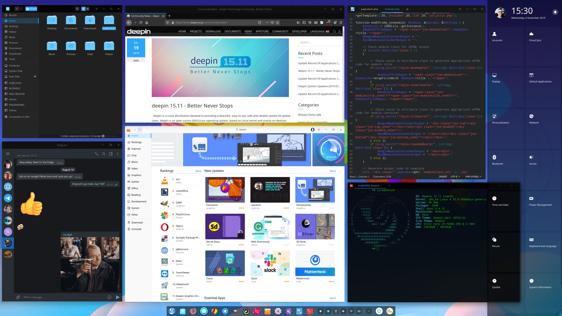The height and width of the screenshot is (316, 562).
Task: Open the Telegram three-dot options menu
Action: pos(118,154)
